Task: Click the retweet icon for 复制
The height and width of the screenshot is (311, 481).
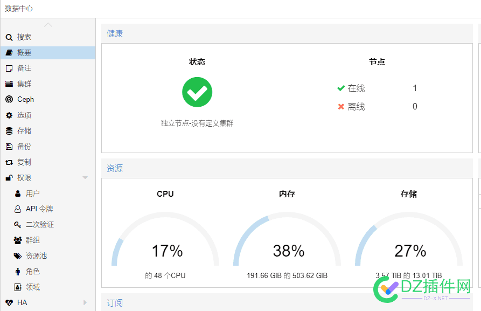Action: coord(9,162)
